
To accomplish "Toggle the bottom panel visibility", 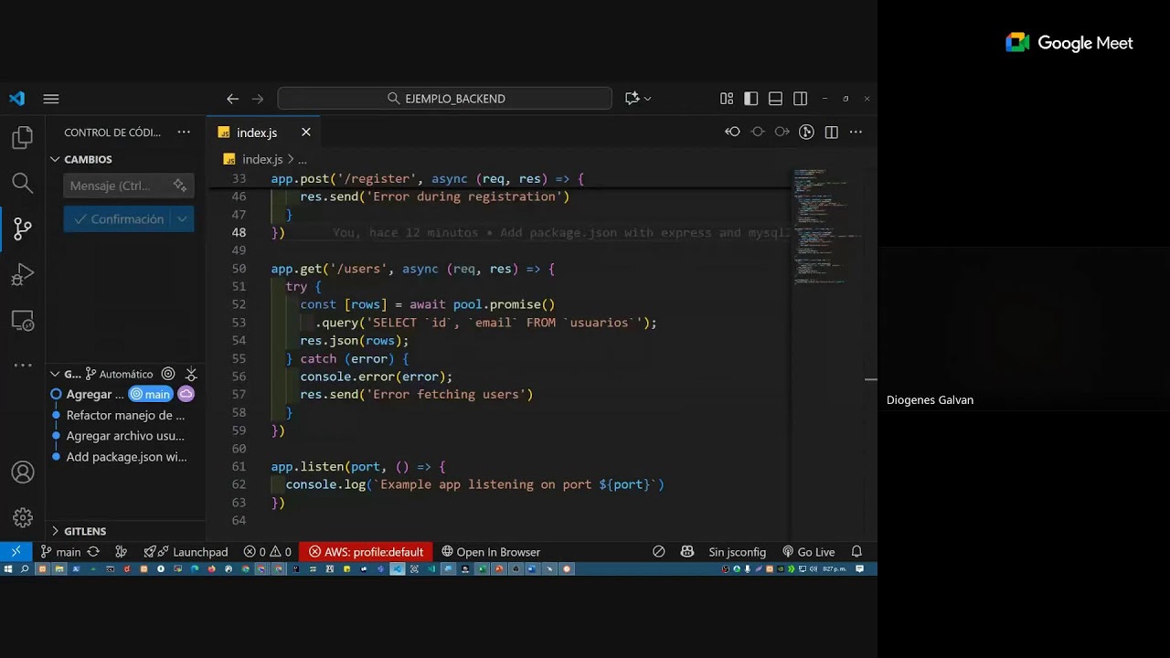I will [776, 99].
